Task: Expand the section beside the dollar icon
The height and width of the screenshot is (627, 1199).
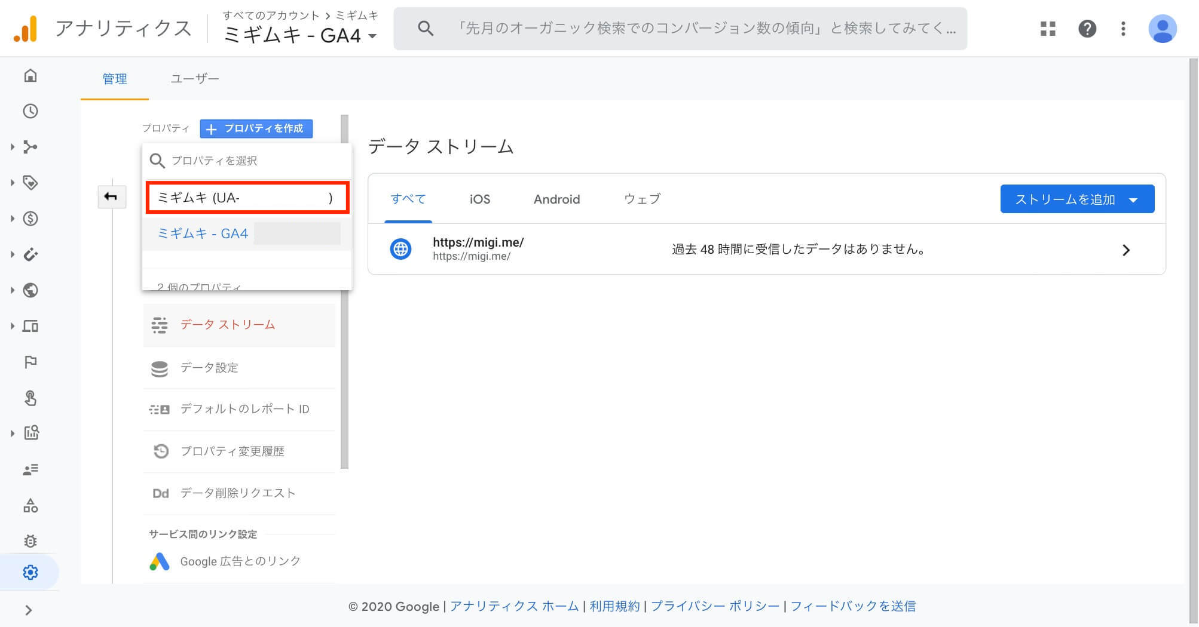Action: (x=12, y=219)
